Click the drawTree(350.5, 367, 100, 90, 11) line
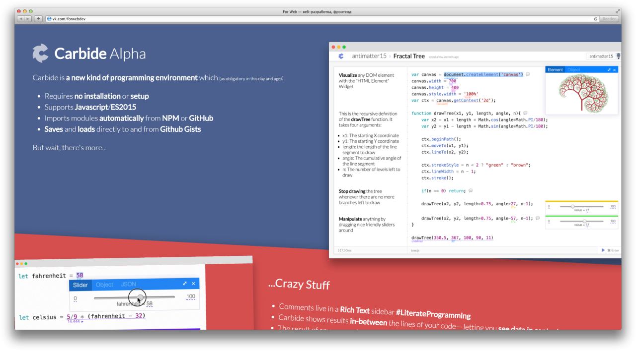 click(452, 237)
